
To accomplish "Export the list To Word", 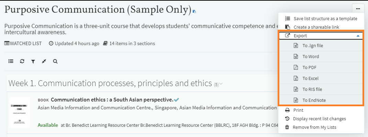I will (x=311, y=57).
